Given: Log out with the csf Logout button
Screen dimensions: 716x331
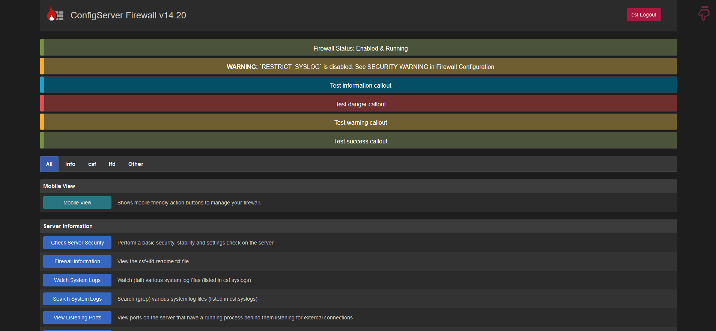Looking at the screenshot, I should coord(644,15).
